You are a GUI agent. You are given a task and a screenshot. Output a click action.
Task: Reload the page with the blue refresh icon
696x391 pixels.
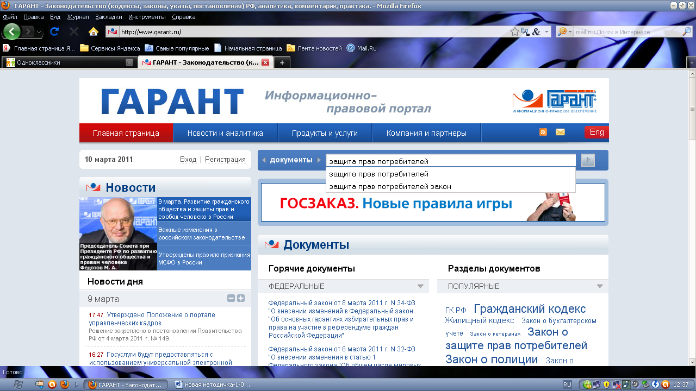pyautogui.click(x=54, y=31)
